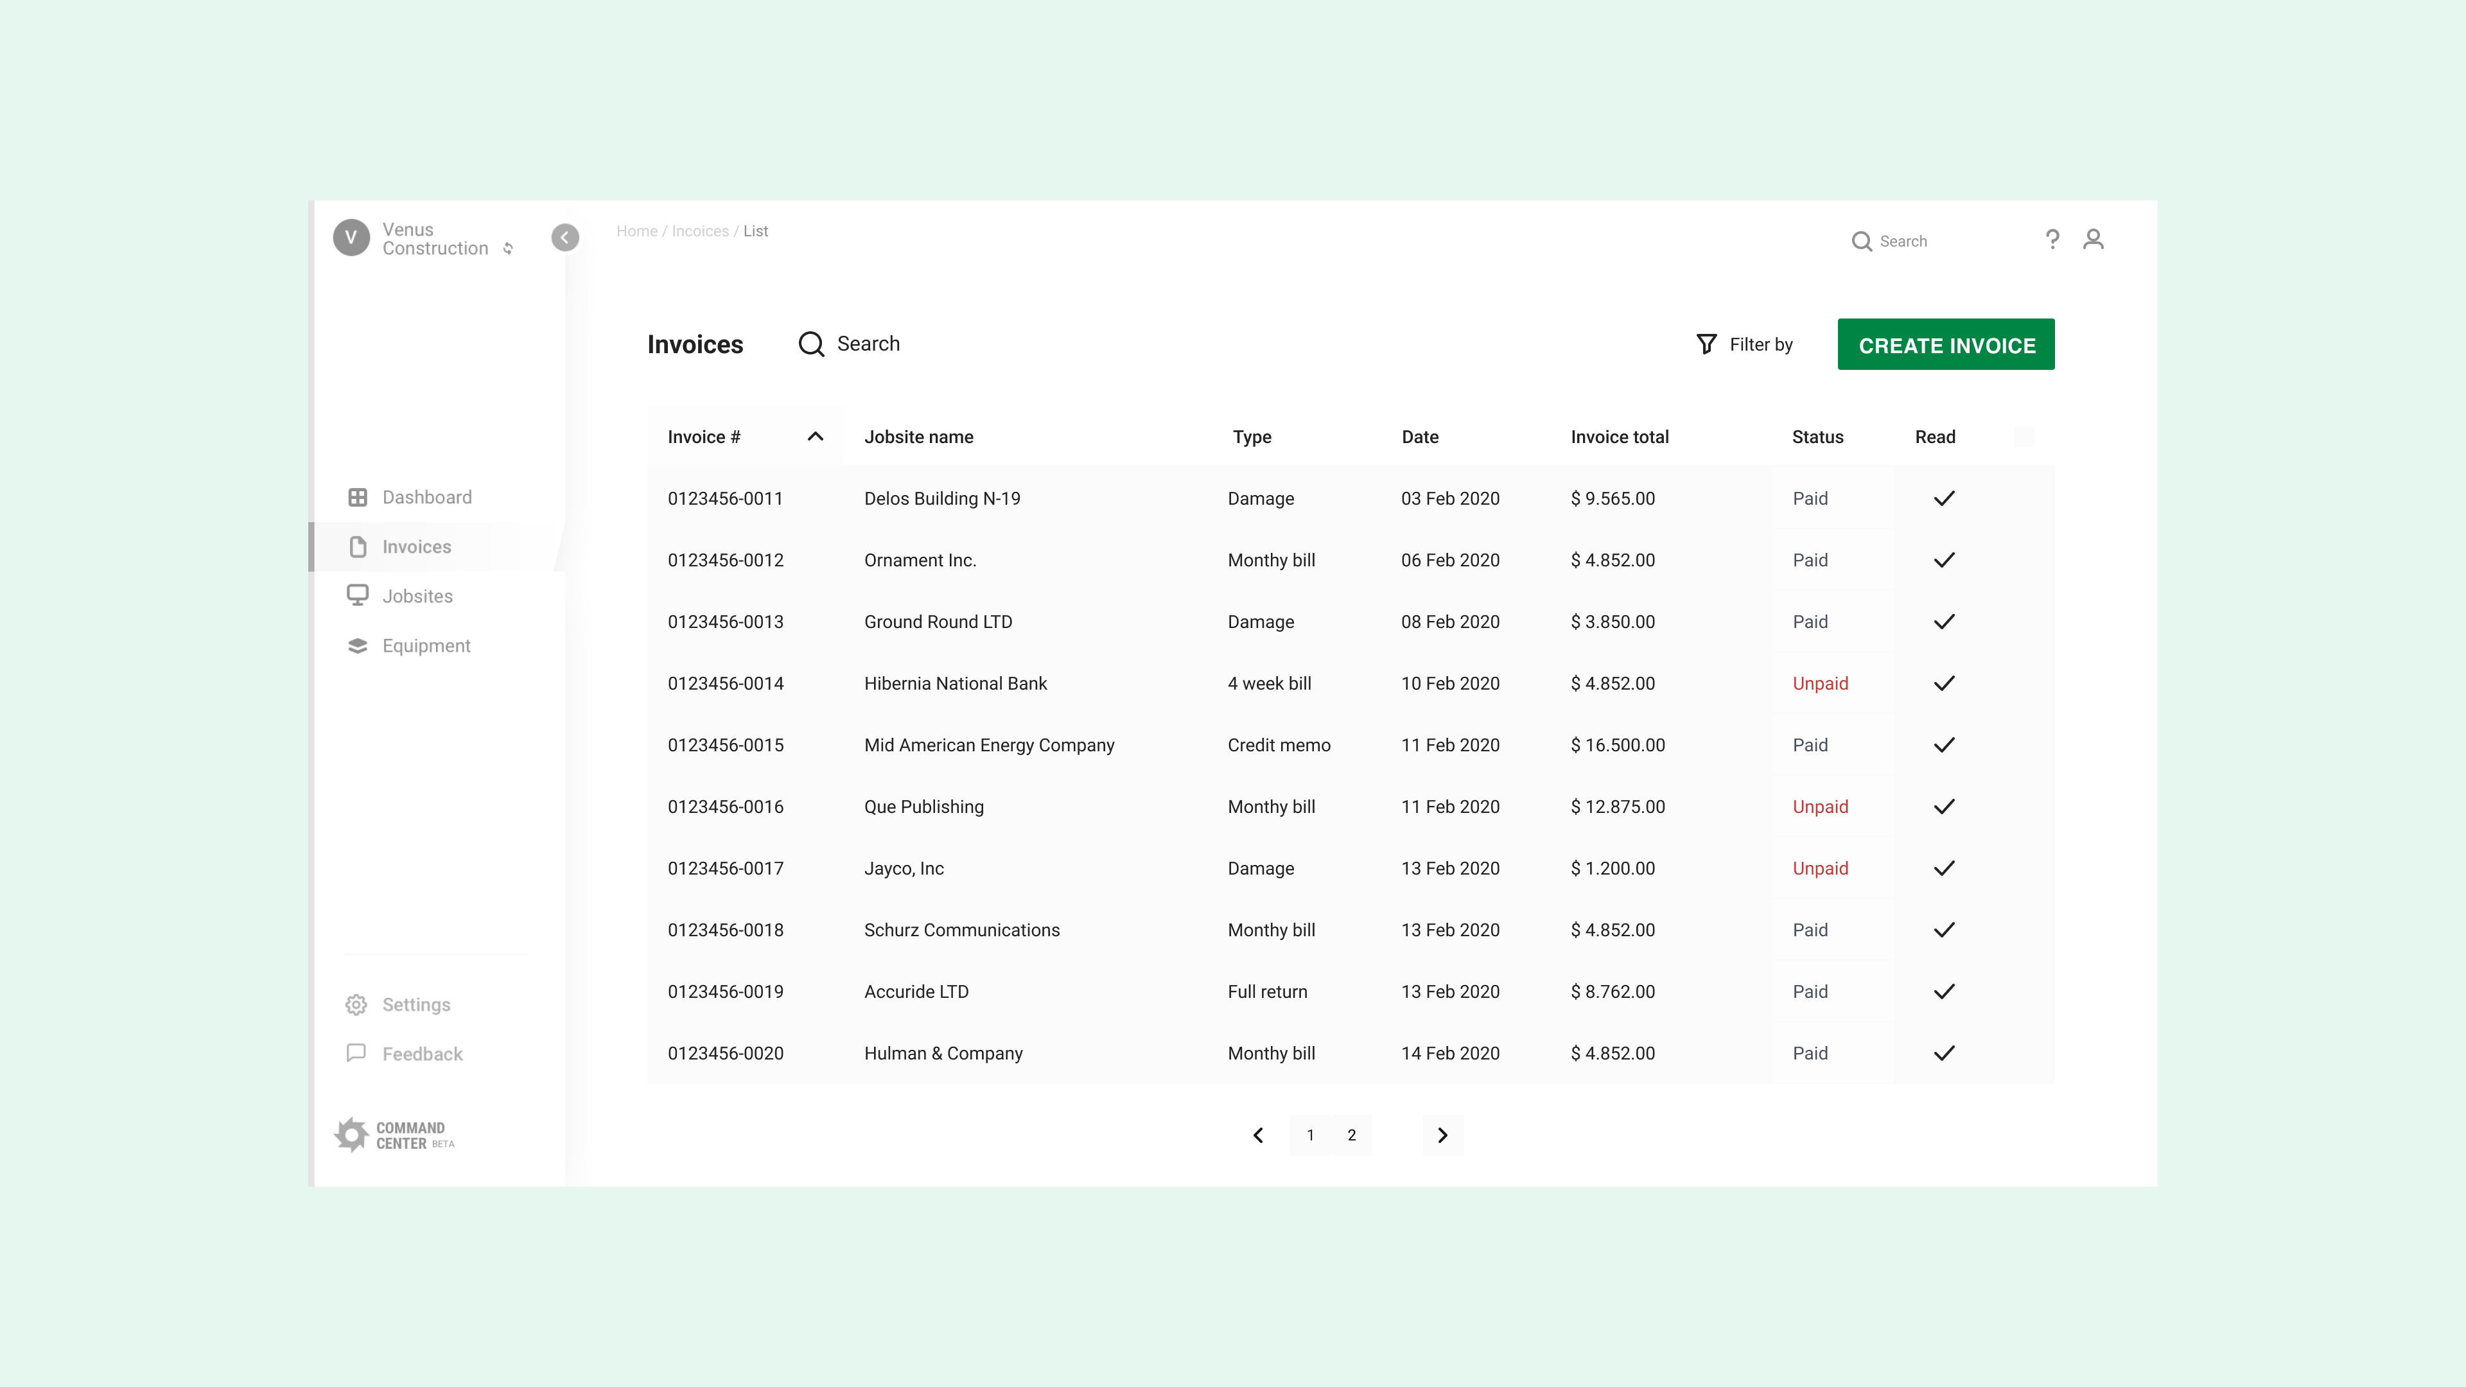Open the user profile icon
2466x1387 pixels.
click(2093, 240)
